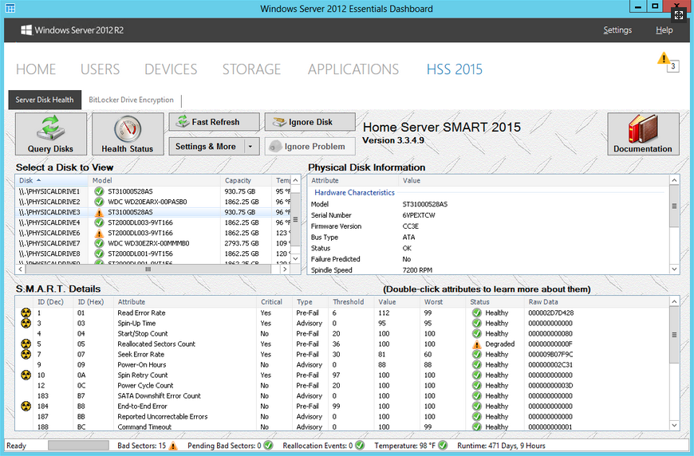The height and width of the screenshot is (456, 694).
Task: Click critical radiation icon for Spin-Up Time
Action: (x=26, y=324)
